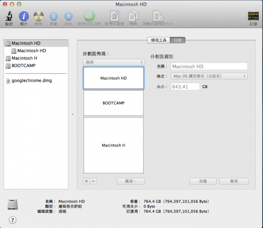This screenshot has width=263, height=228.
Task: Click the Eject (退出) toolbar icon
Action: coord(69,16)
